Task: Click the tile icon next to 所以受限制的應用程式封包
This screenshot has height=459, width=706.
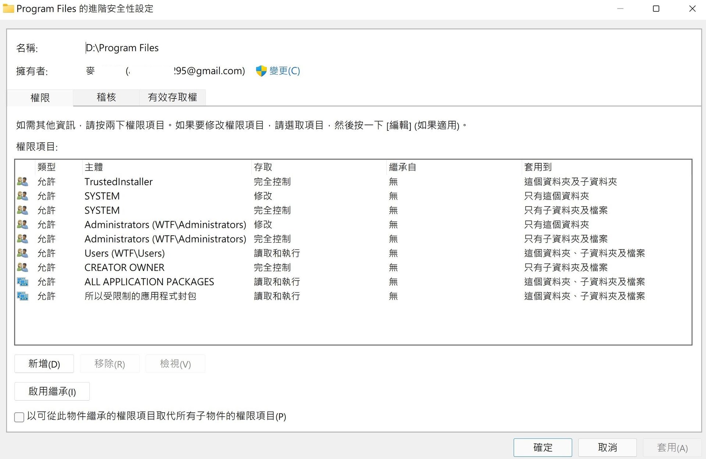Action: [22, 296]
